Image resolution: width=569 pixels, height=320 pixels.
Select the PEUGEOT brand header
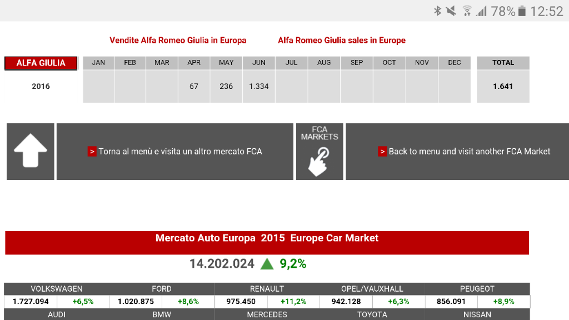477,289
